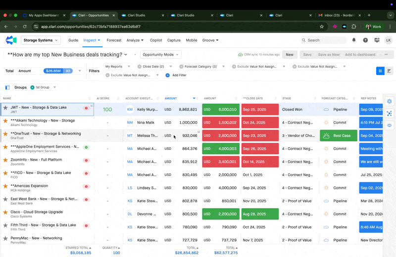
Task: Expand the Analyze dropdown
Action: 135,40
